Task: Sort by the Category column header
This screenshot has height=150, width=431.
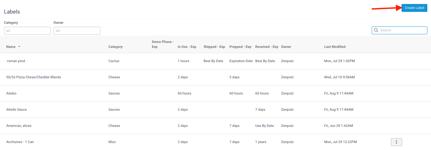Action: pyautogui.click(x=116, y=47)
